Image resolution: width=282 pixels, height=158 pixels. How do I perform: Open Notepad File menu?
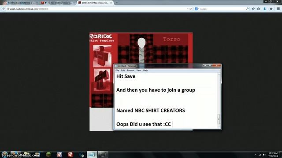tap(117, 70)
